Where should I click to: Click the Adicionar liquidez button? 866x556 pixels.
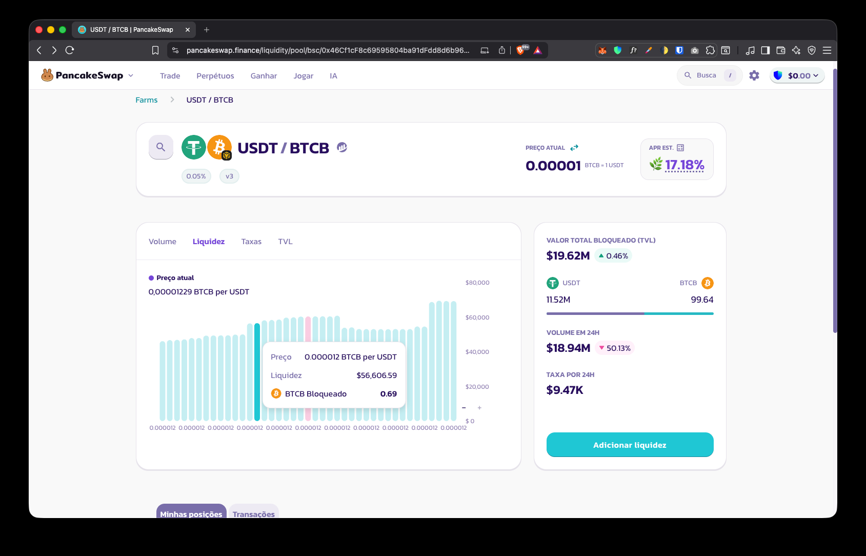(630, 445)
